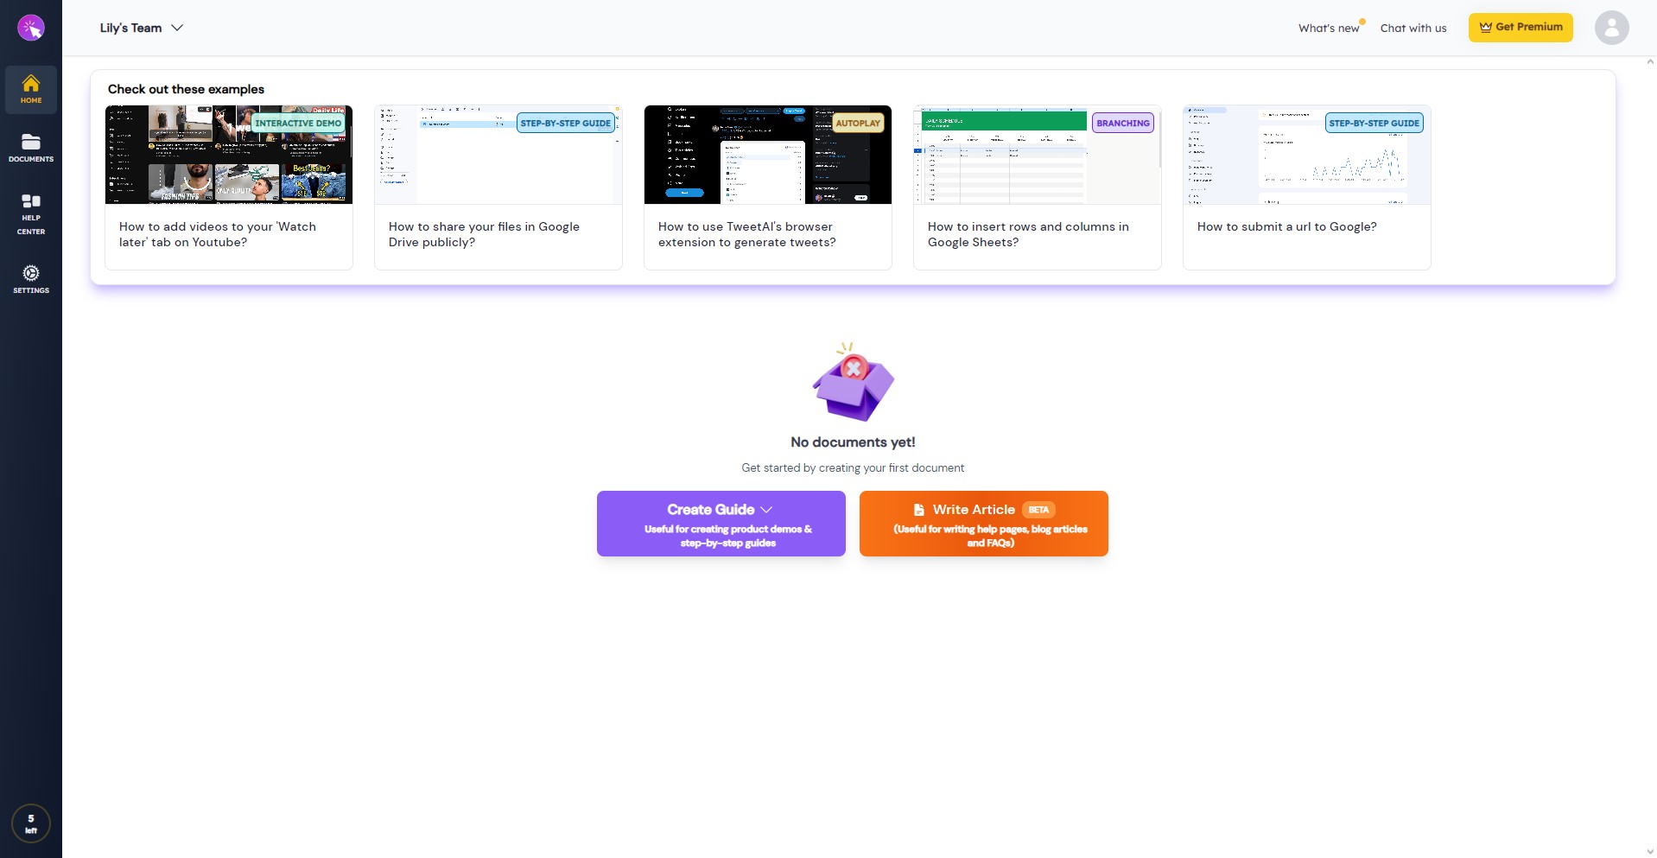The height and width of the screenshot is (858, 1657).
Task: Open What's new
Action: point(1329,28)
